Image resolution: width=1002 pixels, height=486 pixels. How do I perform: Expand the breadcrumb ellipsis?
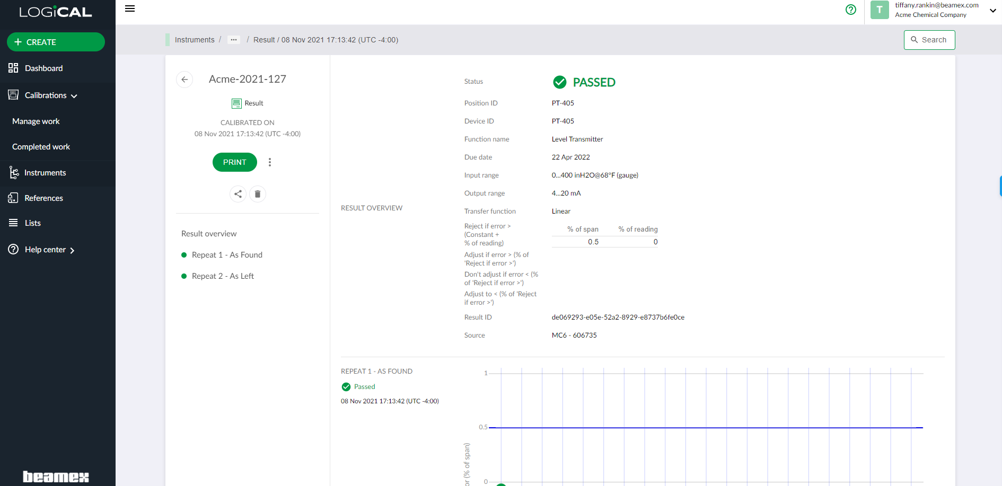point(233,40)
